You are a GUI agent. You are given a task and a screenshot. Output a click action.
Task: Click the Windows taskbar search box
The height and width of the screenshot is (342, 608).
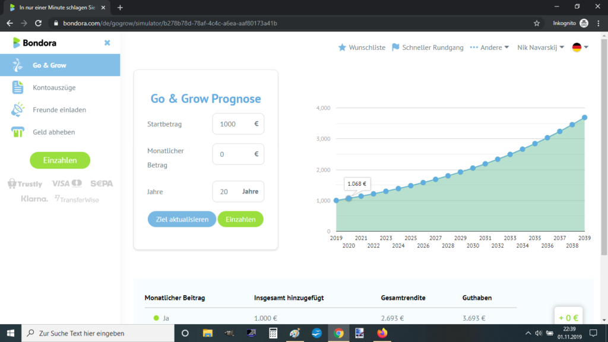click(98, 333)
